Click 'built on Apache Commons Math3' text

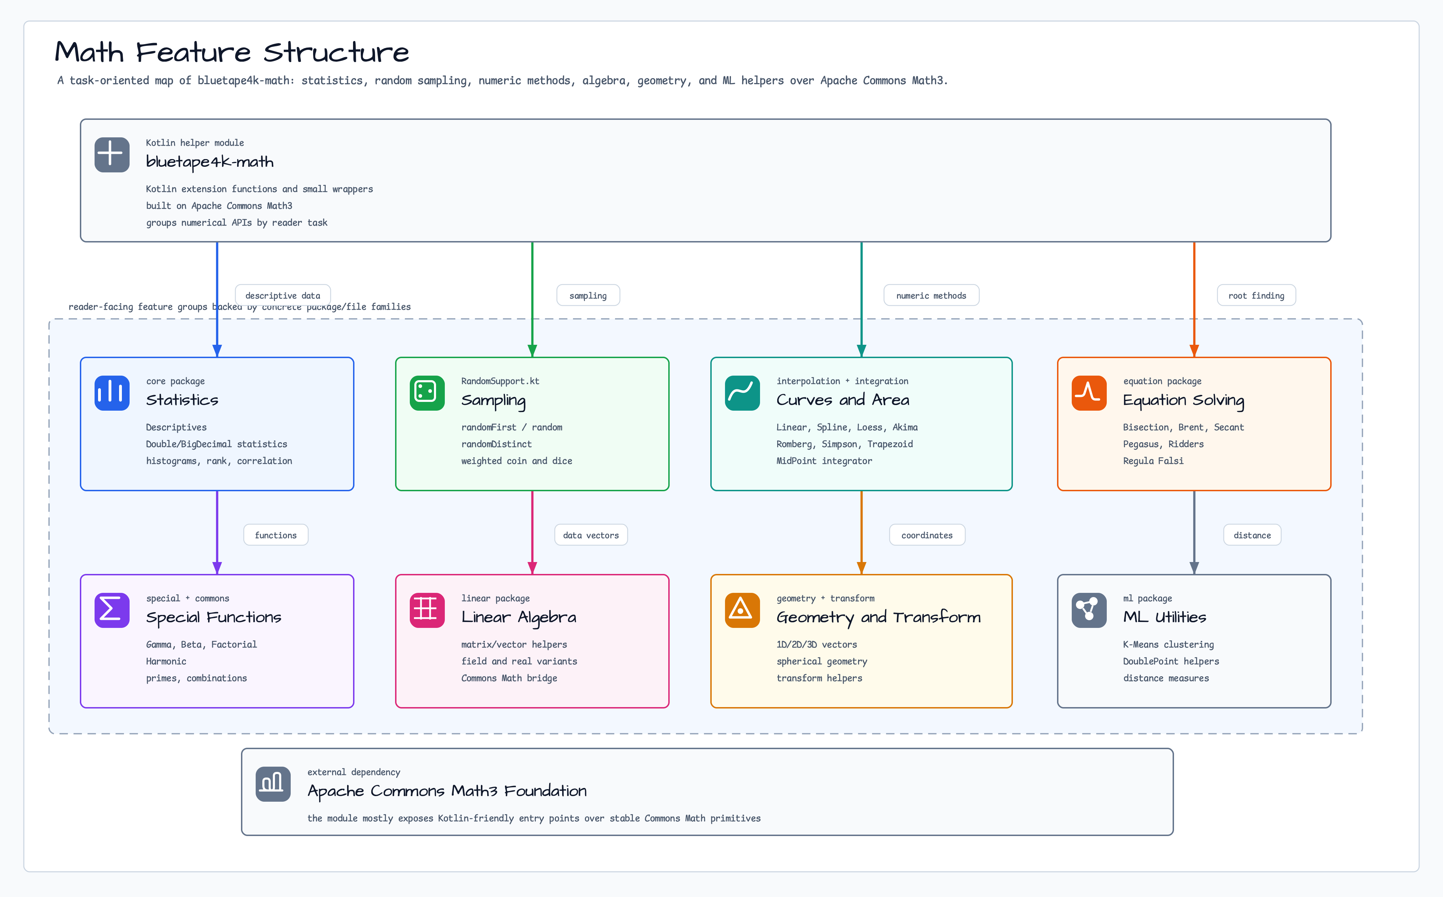pos(219,206)
